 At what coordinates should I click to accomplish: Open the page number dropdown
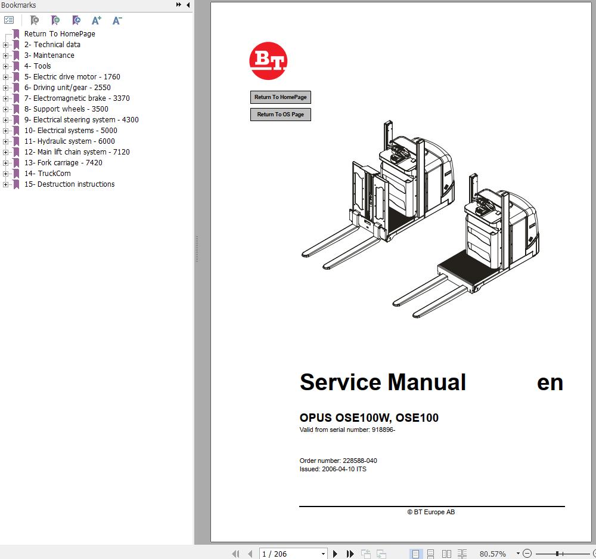[323, 554]
